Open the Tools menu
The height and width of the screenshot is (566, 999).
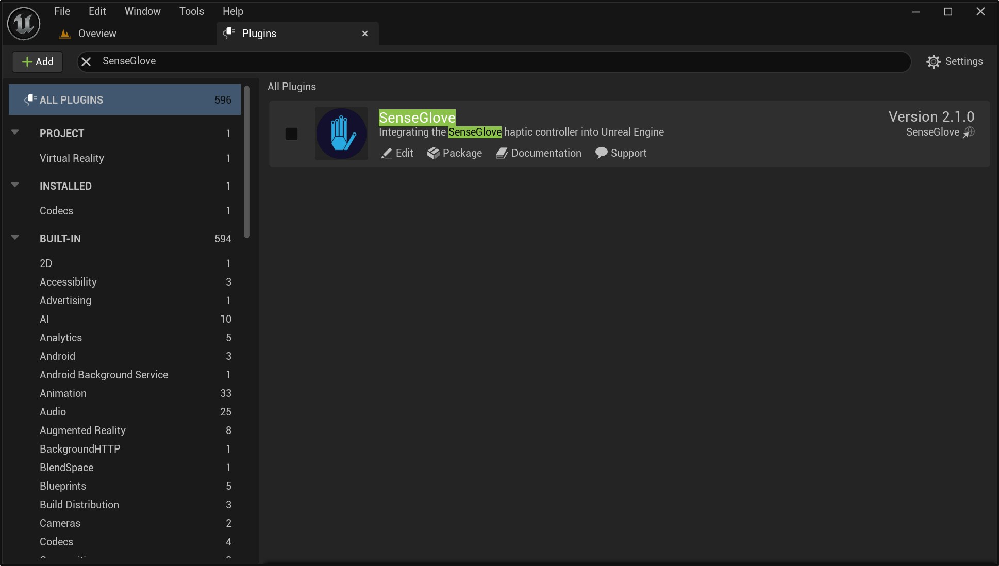click(x=191, y=11)
